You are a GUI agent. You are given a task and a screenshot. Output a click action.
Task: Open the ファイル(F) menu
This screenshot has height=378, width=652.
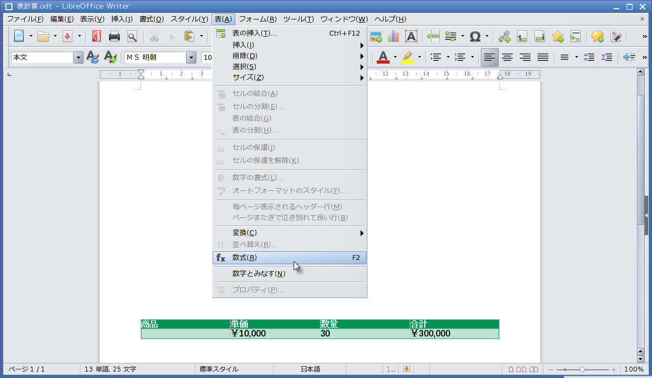25,19
